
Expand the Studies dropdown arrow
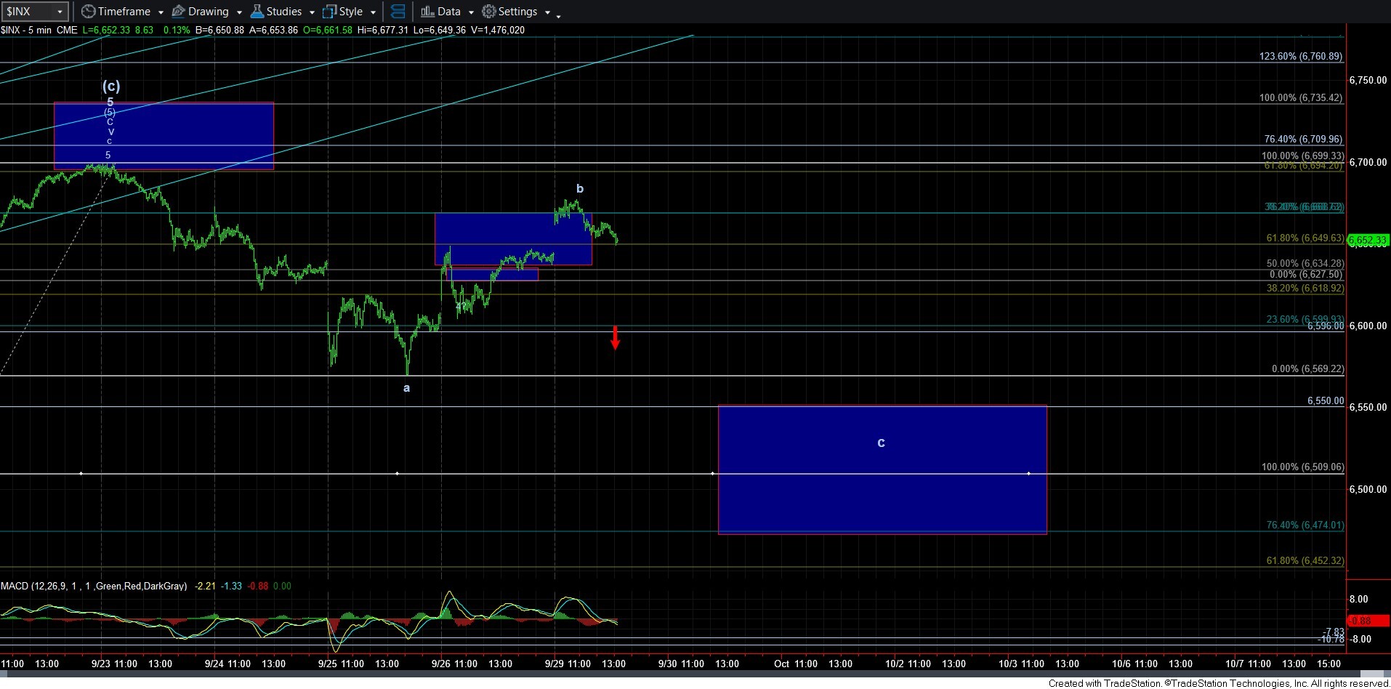tap(312, 12)
